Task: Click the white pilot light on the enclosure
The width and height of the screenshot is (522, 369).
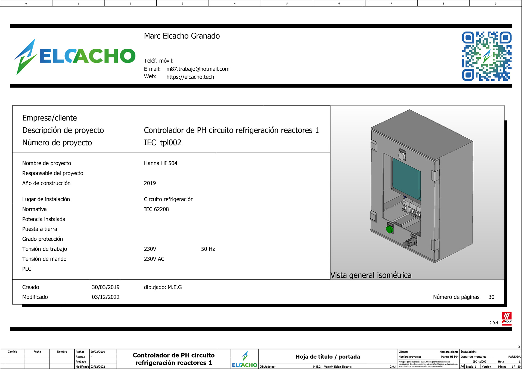Action: (x=402, y=156)
